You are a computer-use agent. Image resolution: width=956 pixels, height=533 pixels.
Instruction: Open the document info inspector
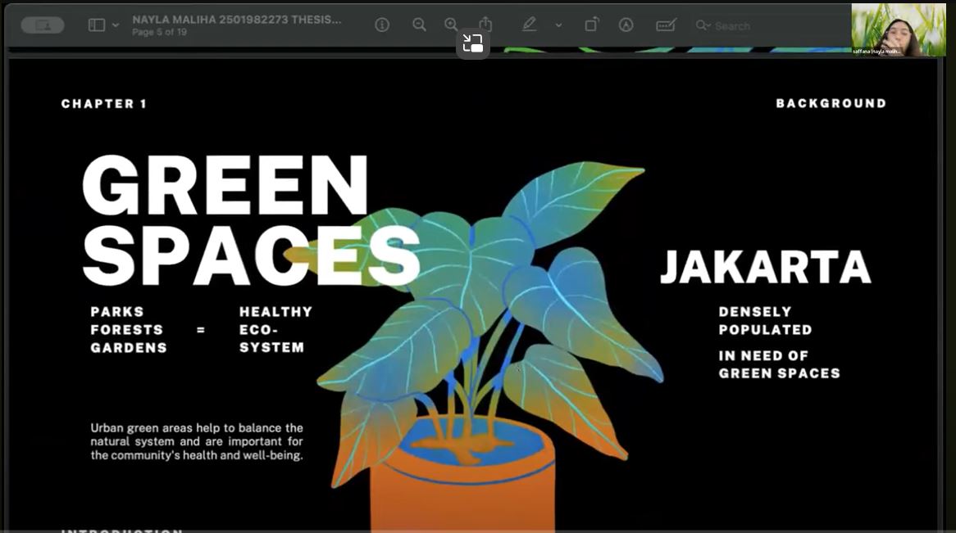tap(382, 25)
